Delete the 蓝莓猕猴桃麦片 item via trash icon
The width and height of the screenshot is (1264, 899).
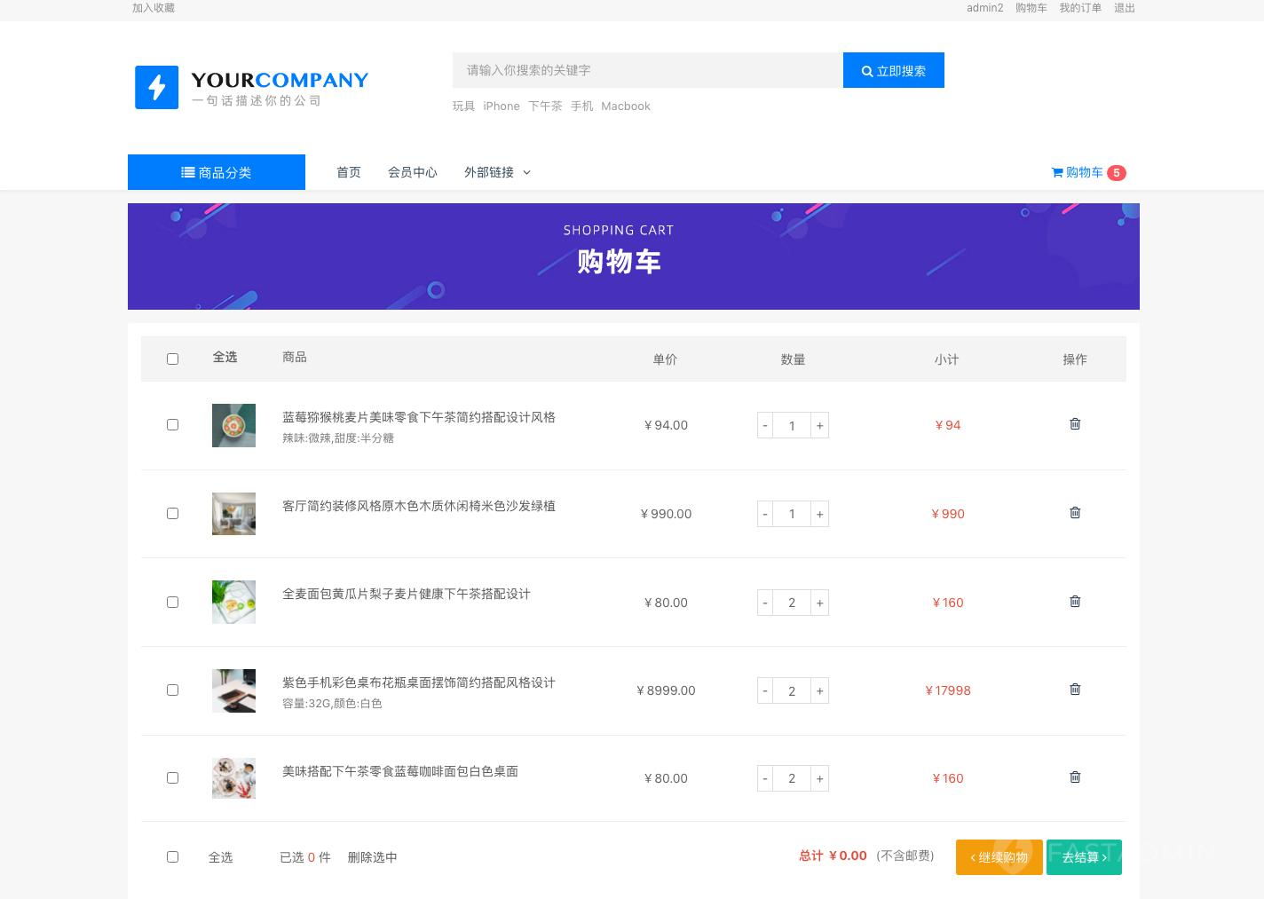click(1075, 424)
